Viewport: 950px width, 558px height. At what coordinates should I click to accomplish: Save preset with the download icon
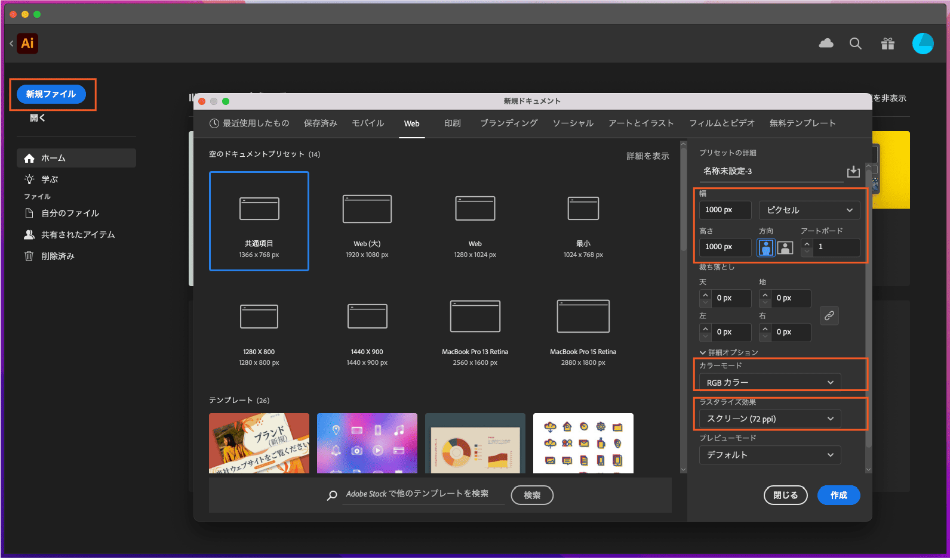point(853,172)
